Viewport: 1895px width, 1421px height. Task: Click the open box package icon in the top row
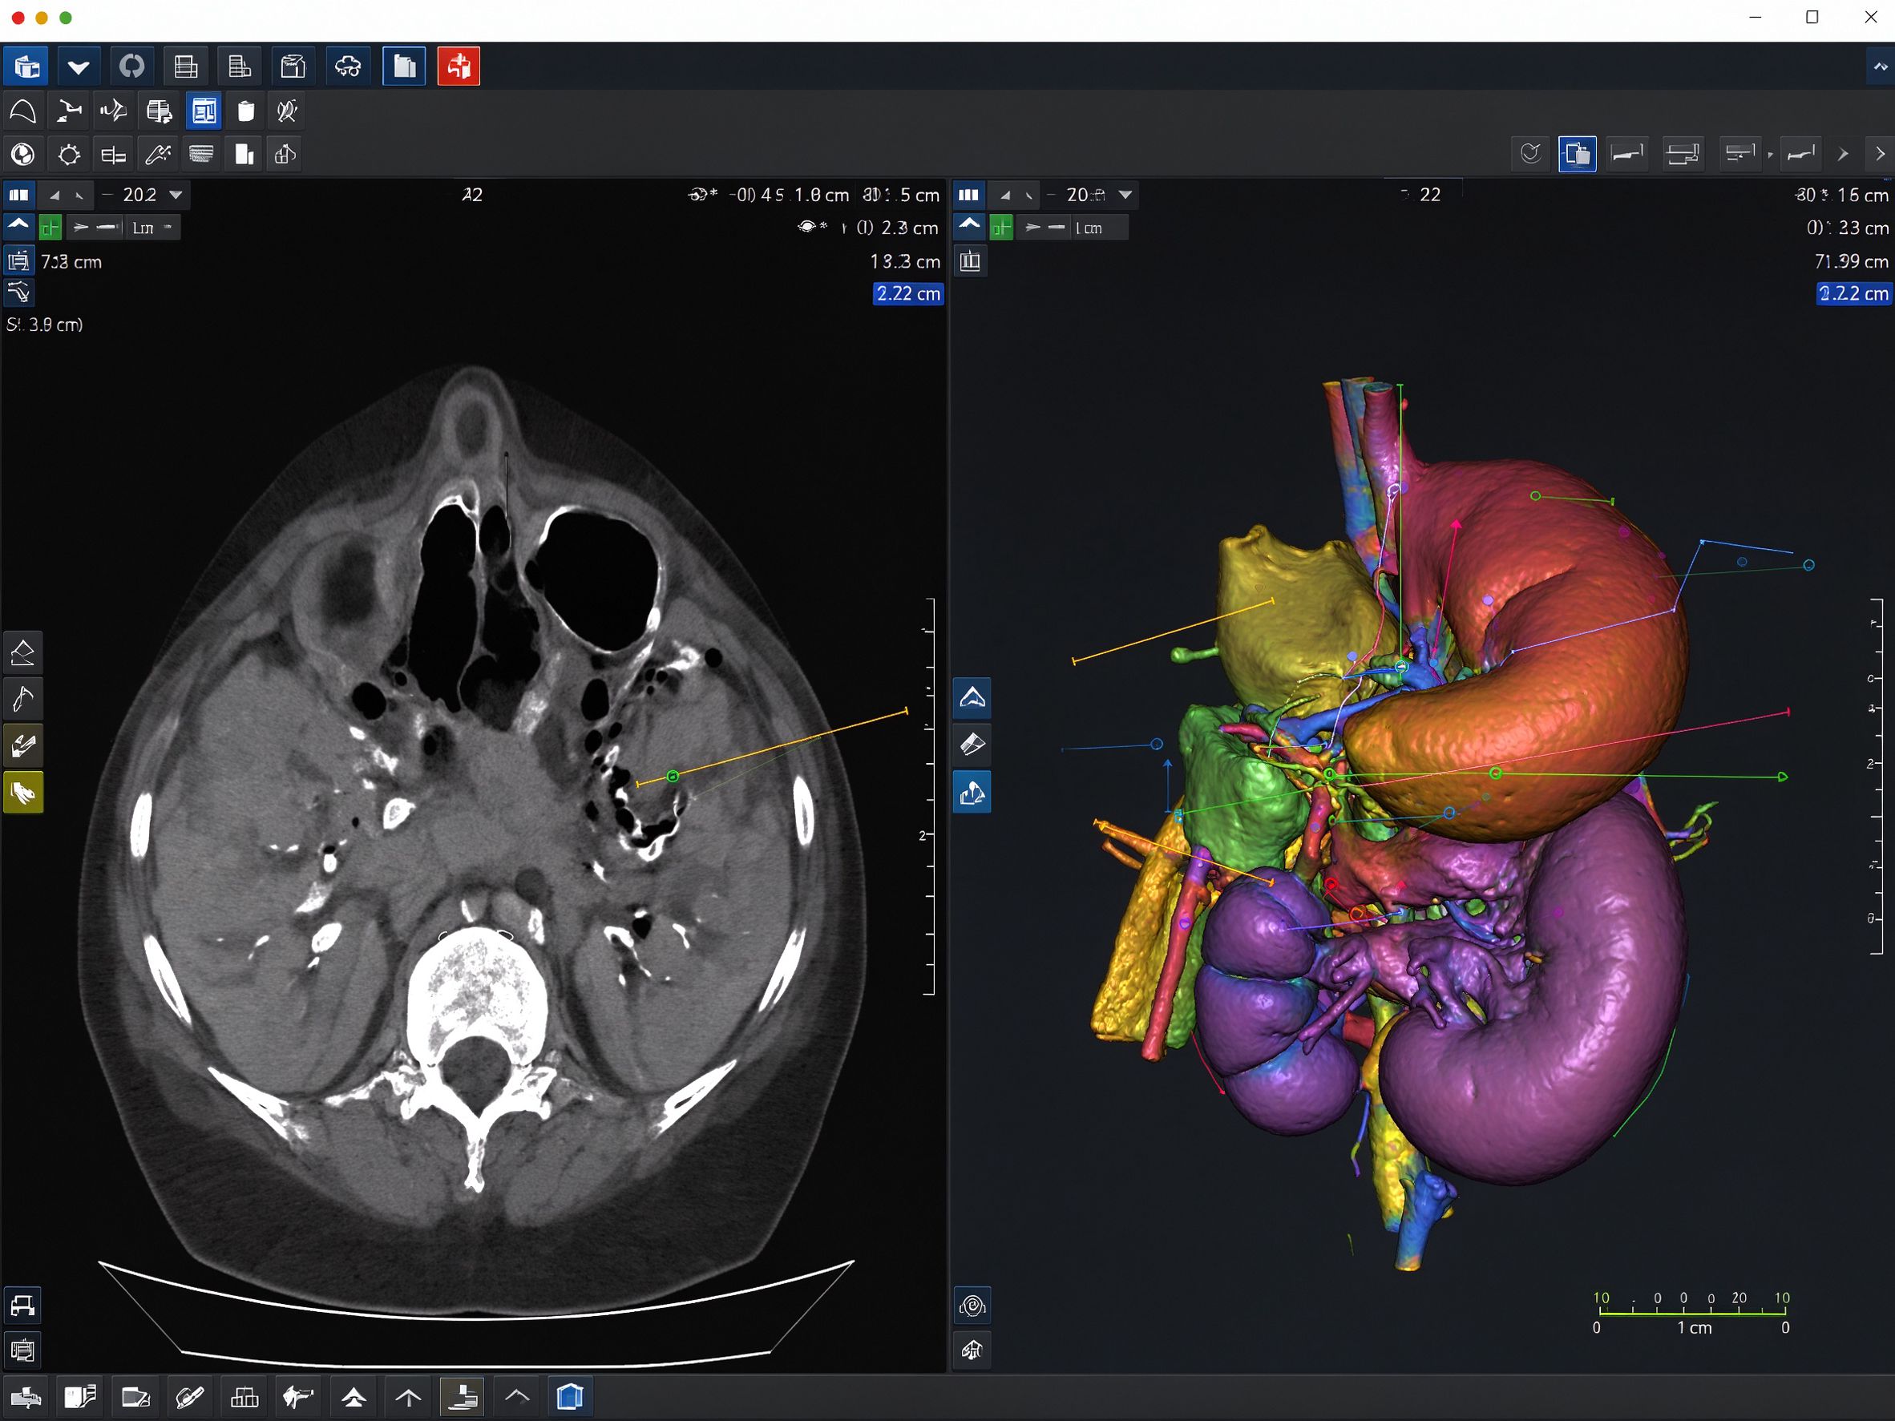(293, 66)
